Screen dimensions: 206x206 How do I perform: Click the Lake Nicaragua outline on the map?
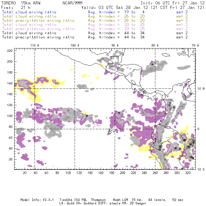(133, 82)
